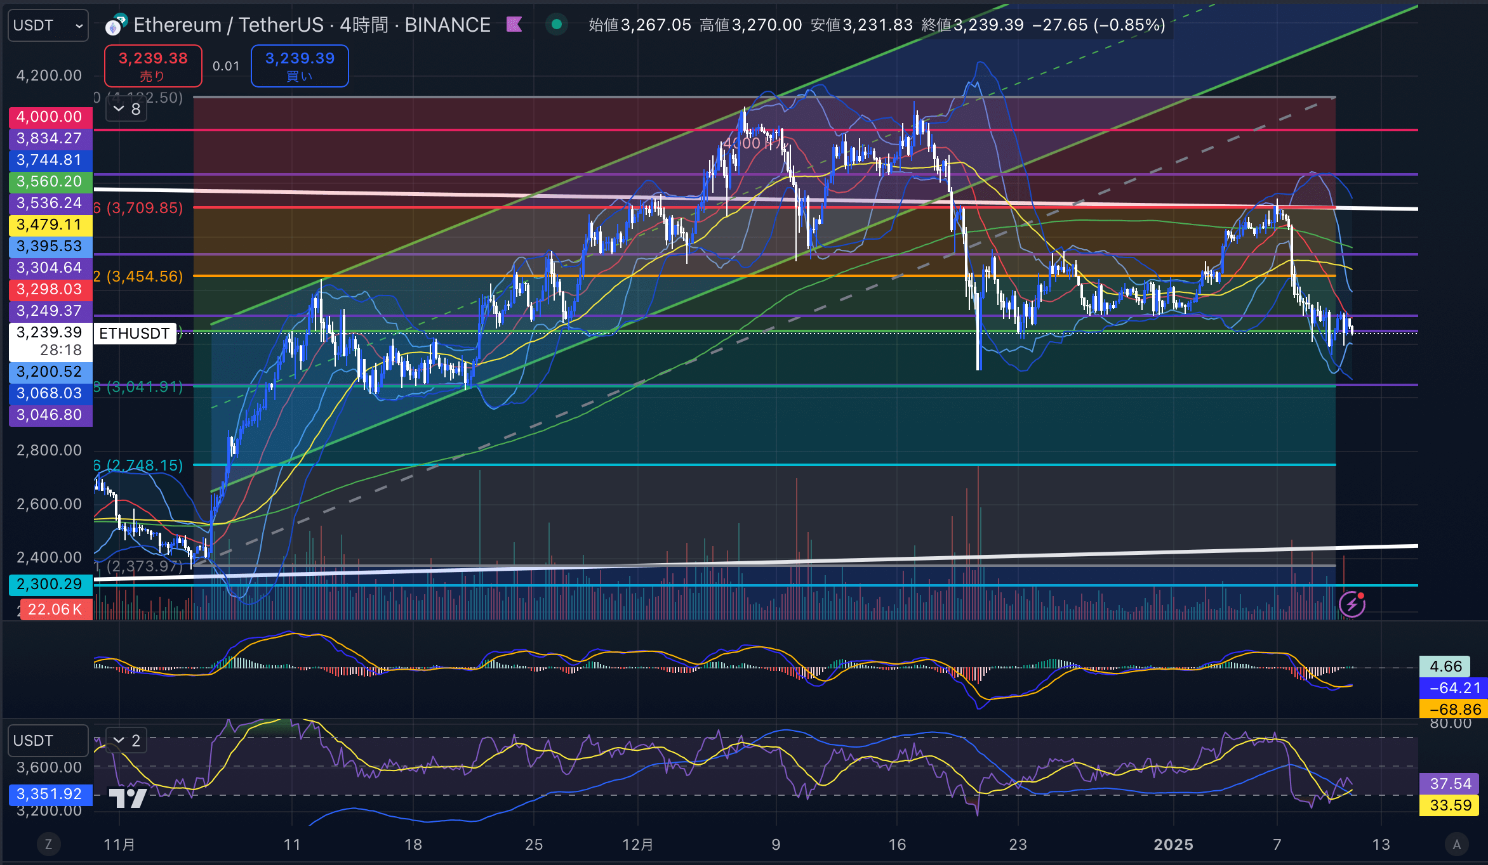The height and width of the screenshot is (865, 1488).
Task: Click the lightning bolt replay icon
Action: (x=1352, y=604)
